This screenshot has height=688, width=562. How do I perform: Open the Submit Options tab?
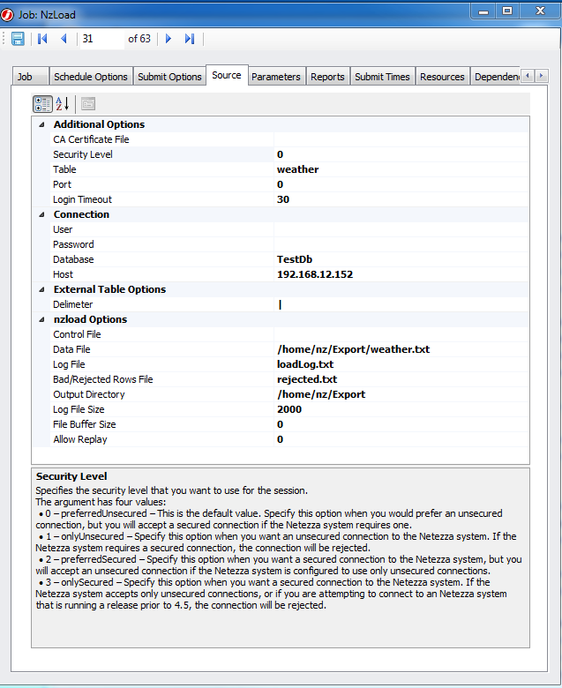pos(169,77)
